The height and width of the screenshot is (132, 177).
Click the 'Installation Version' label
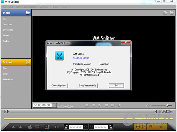coord(82,64)
